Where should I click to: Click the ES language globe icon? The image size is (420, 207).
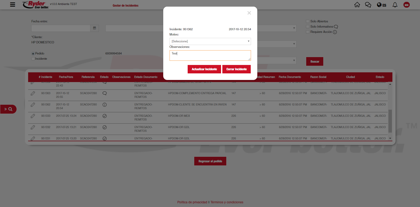coord(381,5)
